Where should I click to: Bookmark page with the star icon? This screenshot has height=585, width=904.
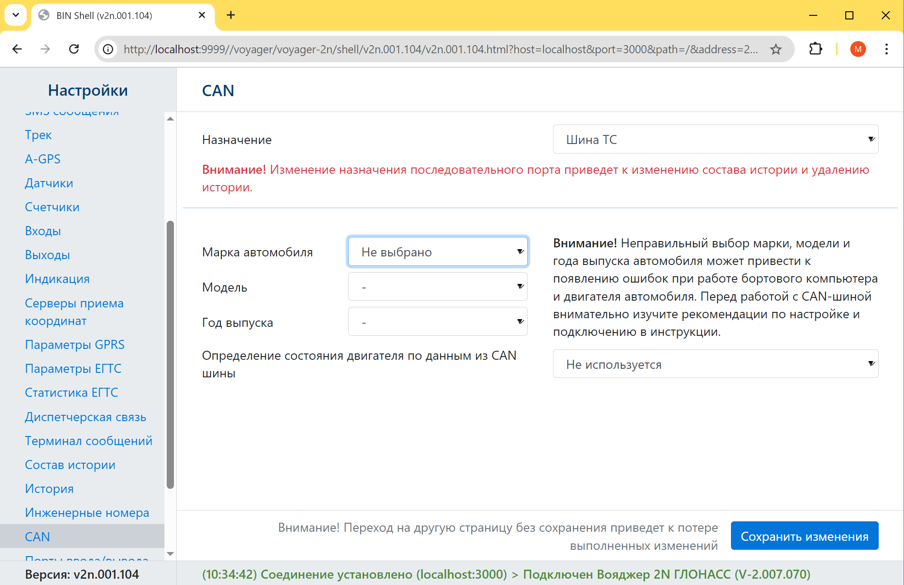pyautogui.click(x=776, y=49)
